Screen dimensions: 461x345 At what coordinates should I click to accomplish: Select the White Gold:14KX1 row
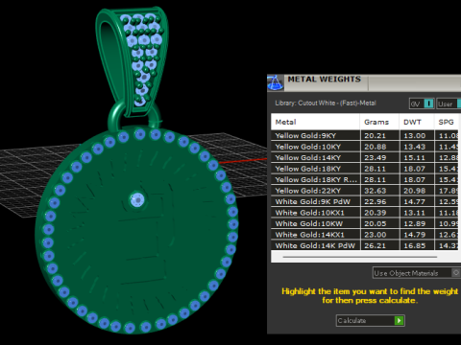point(365,235)
